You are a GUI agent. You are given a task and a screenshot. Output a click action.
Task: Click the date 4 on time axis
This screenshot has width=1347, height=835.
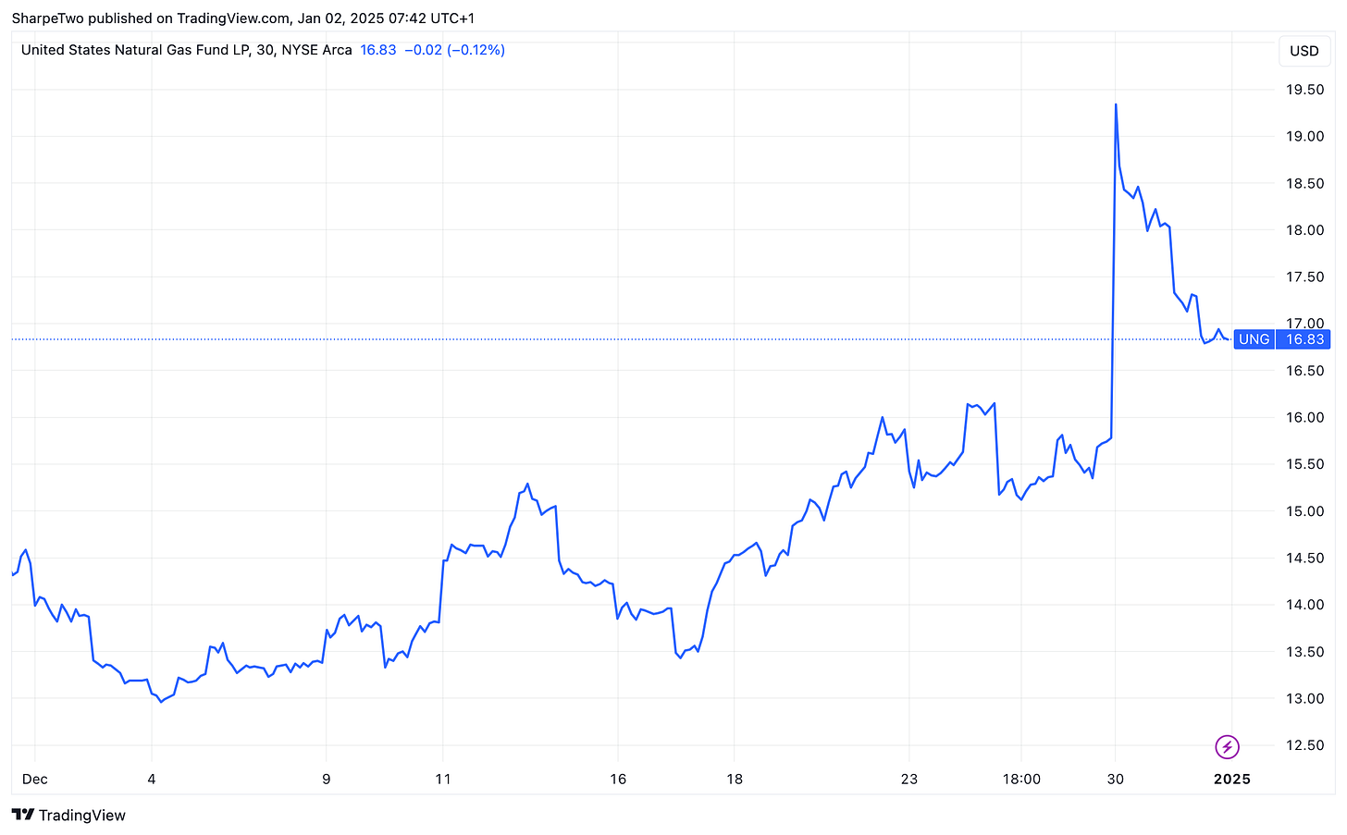(152, 779)
